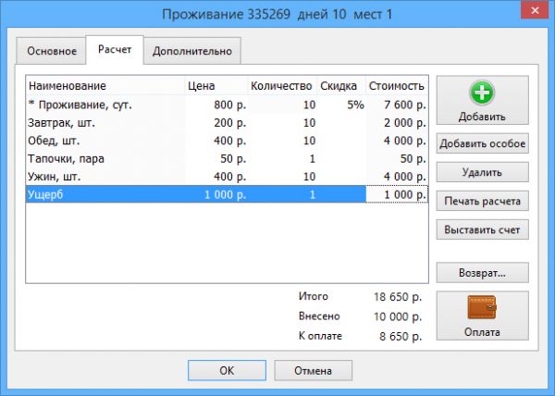555x396 pixels.
Task: Switch to the Основное tab
Action: 52,51
